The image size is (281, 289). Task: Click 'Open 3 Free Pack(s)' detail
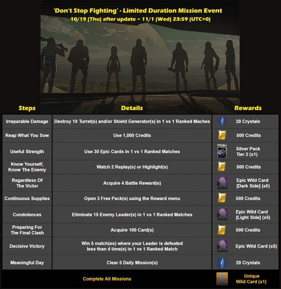[x=132, y=198]
